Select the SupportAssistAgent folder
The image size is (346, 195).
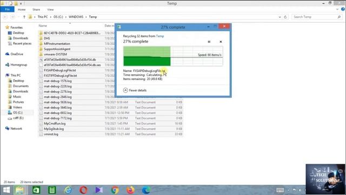tap(57, 49)
